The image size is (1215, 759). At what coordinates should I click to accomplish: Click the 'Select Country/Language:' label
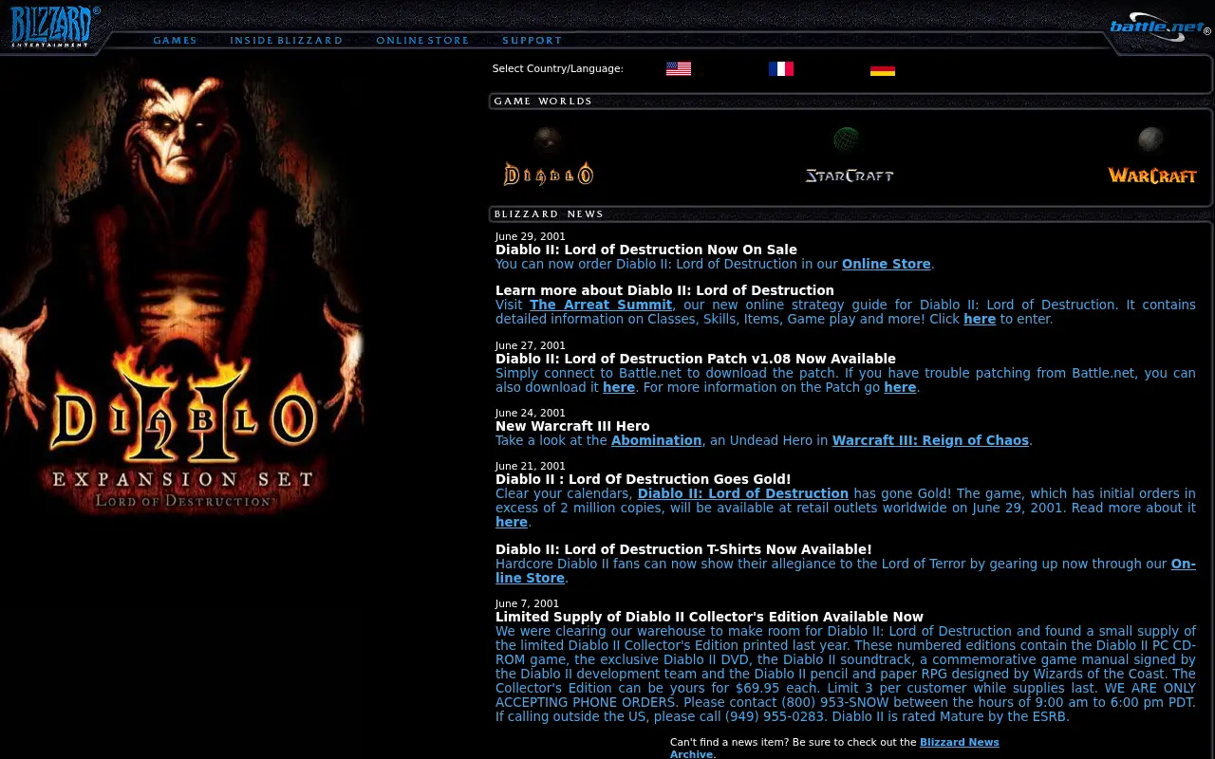(x=558, y=69)
